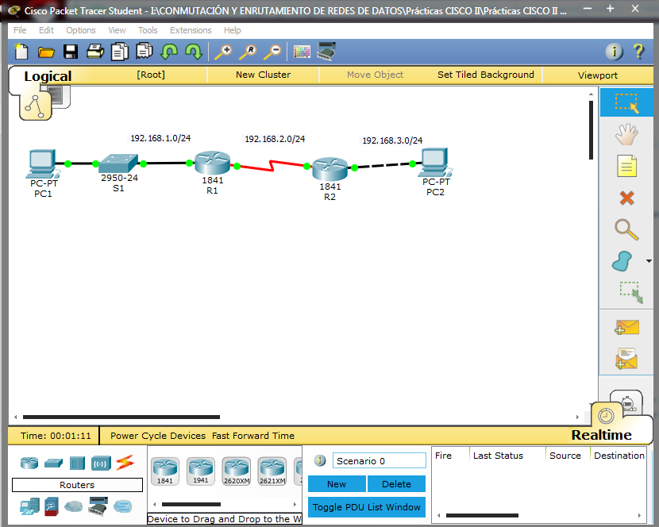659x527 pixels.
Task: Open the Tools menu
Action: coord(148,30)
